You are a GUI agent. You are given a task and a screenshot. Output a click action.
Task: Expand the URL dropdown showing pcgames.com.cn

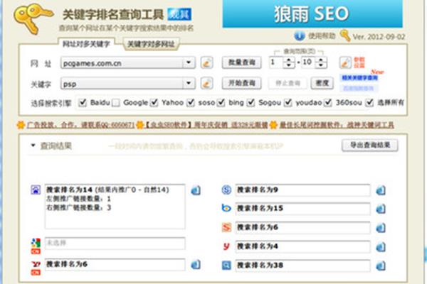(189, 62)
